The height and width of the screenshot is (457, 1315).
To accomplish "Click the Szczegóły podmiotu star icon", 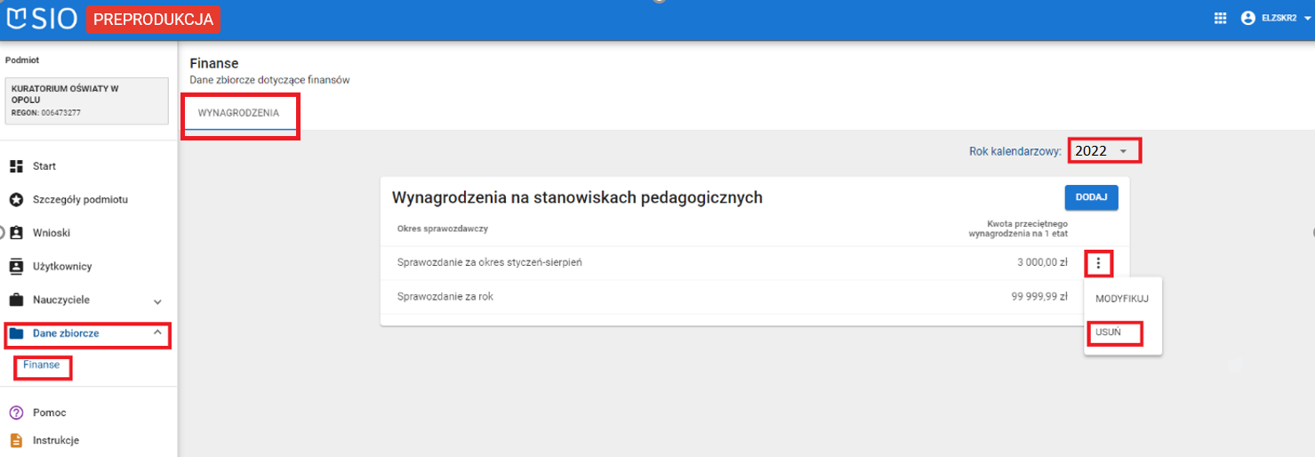I will click(16, 199).
